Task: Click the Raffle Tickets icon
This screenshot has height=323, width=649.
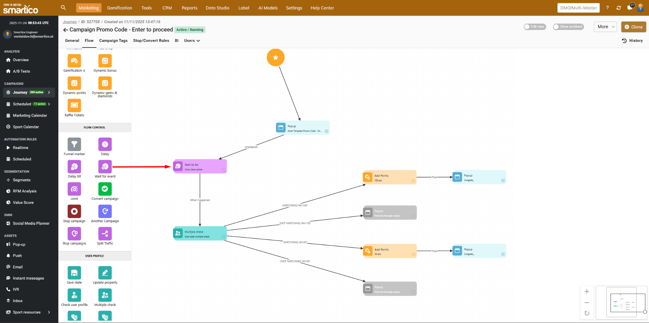Action: [74, 106]
